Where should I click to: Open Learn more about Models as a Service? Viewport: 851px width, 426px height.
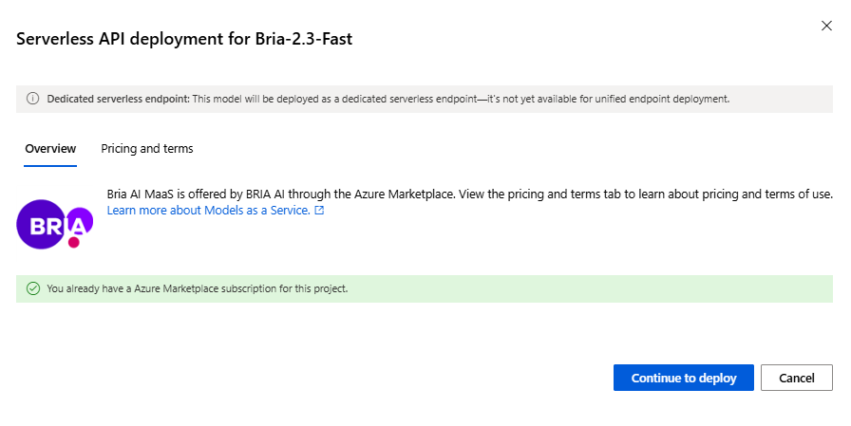[x=209, y=211]
